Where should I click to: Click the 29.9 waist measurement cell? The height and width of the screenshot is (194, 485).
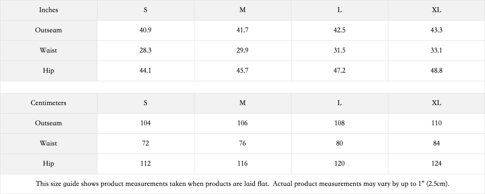[x=242, y=51]
